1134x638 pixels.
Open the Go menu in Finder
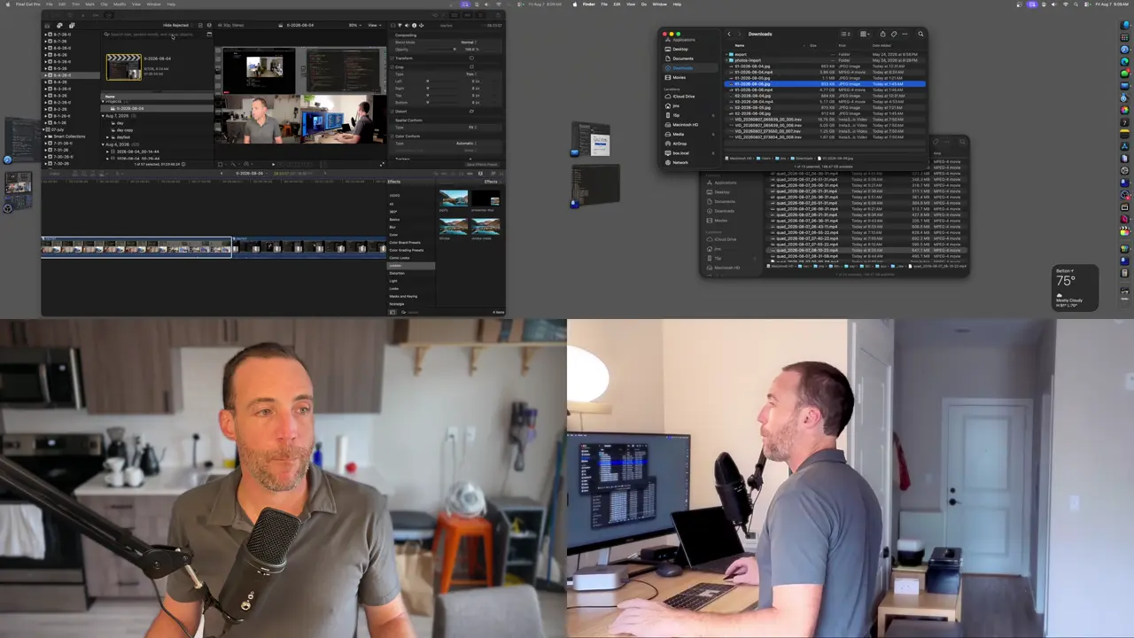click(644, 4)
